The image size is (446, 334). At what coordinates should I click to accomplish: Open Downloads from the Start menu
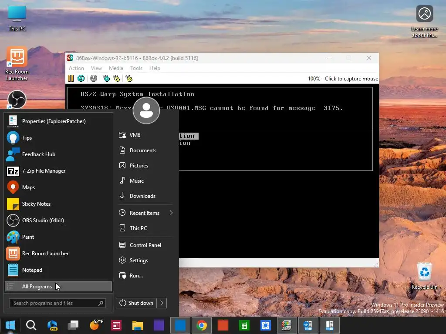145,196
